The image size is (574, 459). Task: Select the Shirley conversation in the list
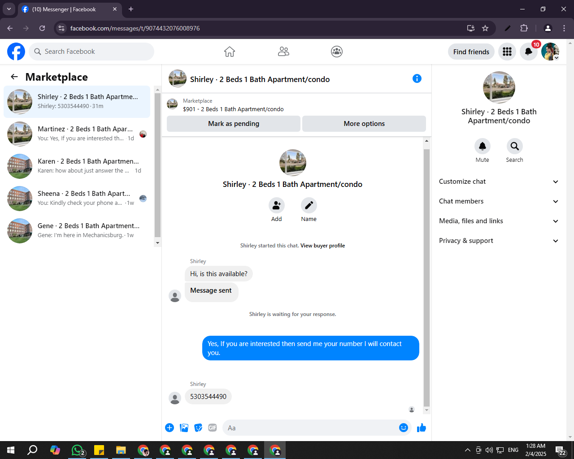pyautogui.click(x=77, y=102)
